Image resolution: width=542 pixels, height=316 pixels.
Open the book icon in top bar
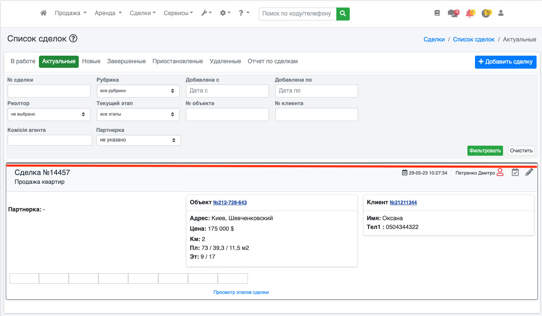point(437,13)
